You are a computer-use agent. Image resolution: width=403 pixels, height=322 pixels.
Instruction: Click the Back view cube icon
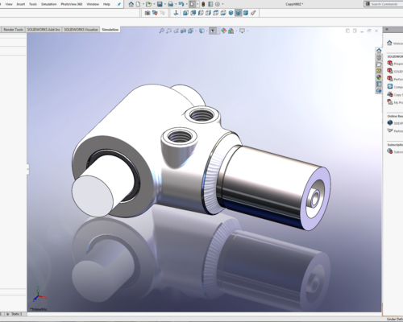pyautogui.click(x=193, y=13)
